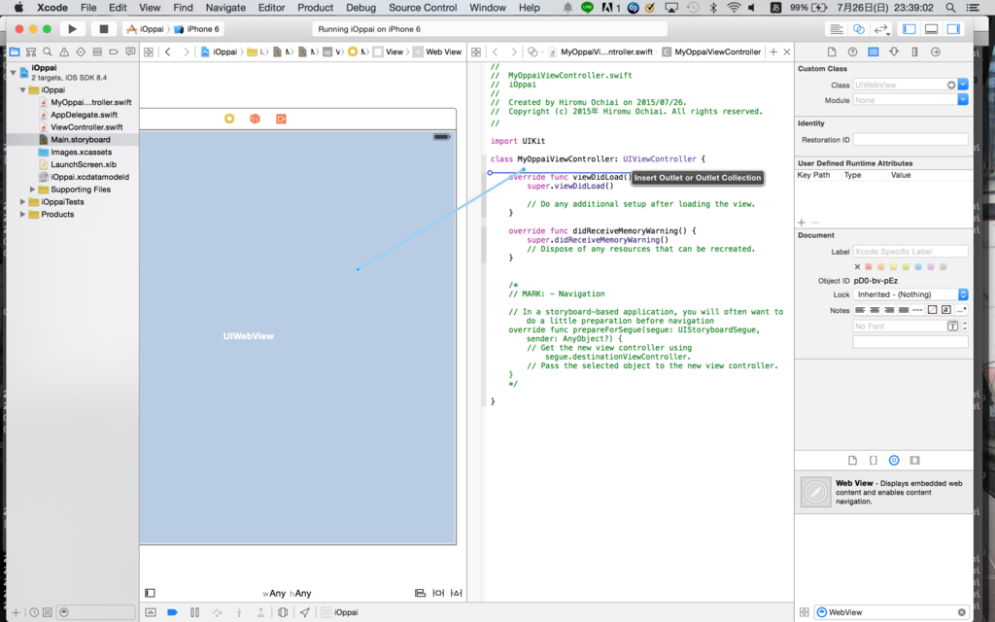Toggle the navigator panel visibility
The height and width of the screenshot is (622, 995).
[x=909, y=29]
